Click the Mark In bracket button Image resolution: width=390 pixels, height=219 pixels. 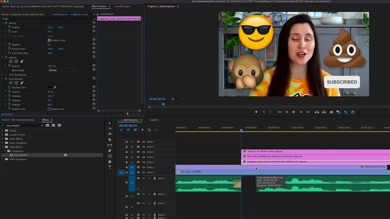(x=264, y=112)
